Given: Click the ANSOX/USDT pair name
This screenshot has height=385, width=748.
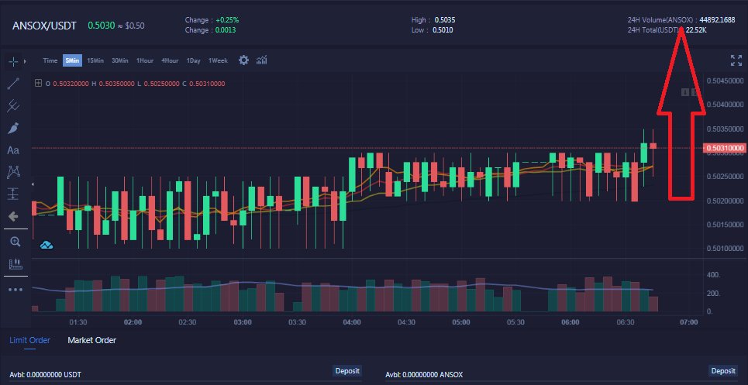Looking at the screenshot, I should [x=44, y=26].
